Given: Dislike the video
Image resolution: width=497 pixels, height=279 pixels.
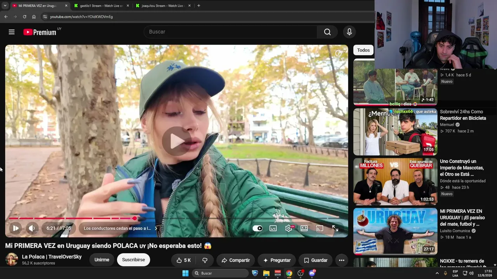Looking at the screenshot, I should (x=205, y=260).
